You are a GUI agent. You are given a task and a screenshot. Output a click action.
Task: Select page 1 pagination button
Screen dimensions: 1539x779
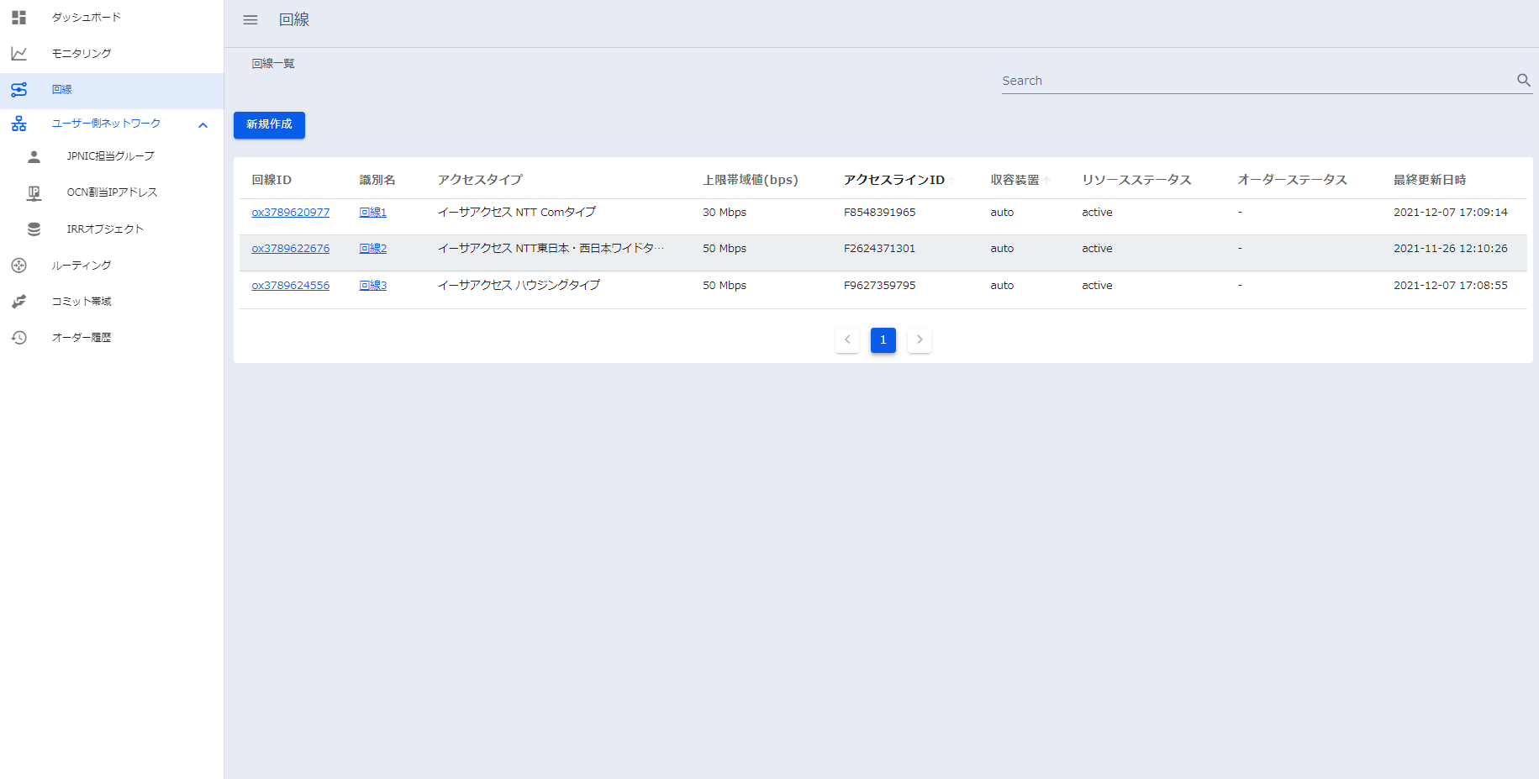click(x=883, y=340)
